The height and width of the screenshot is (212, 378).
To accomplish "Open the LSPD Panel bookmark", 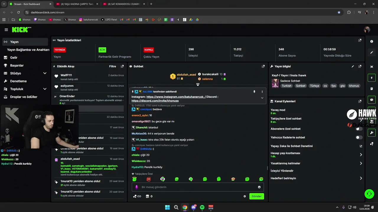I will coord(109,20).
